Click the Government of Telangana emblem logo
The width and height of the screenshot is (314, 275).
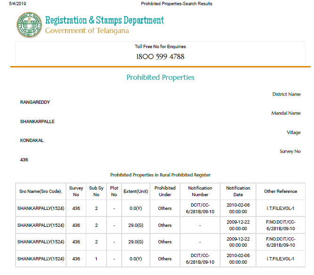29,25
